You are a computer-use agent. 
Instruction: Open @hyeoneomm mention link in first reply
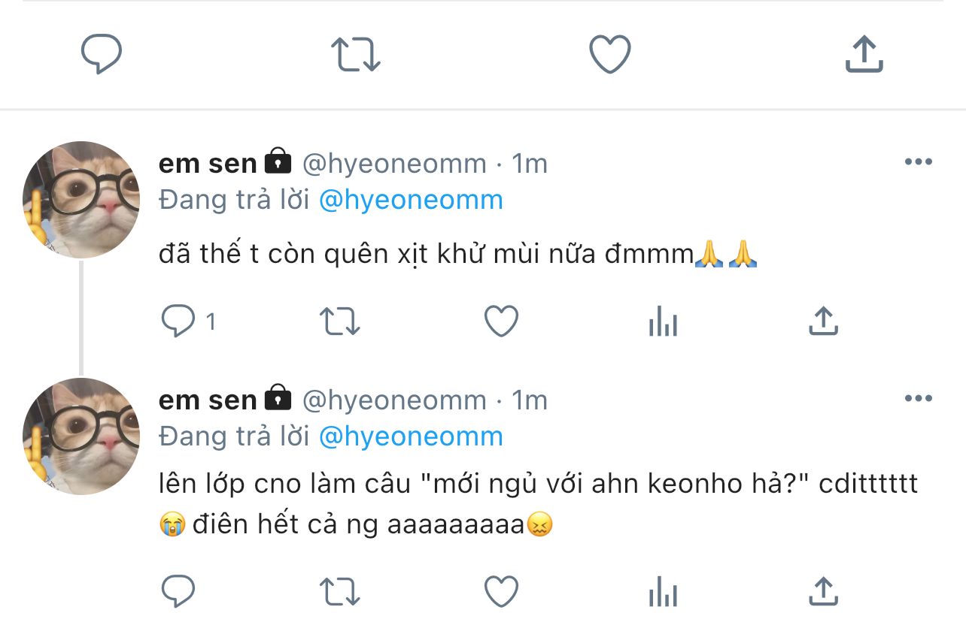coord(411,201)
